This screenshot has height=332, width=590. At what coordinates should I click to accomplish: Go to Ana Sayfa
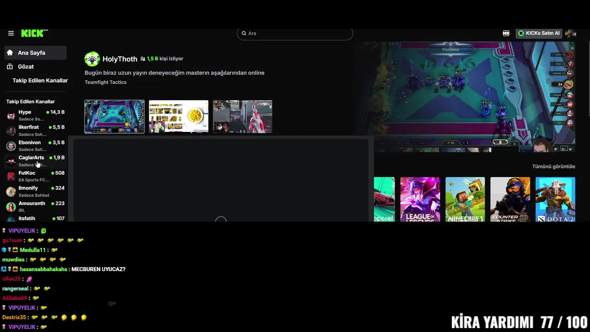tap(35, 53)
